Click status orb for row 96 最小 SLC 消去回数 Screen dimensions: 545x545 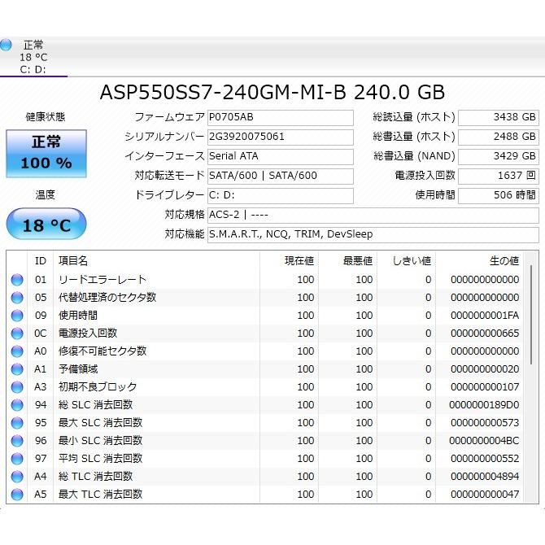(17, 441)
